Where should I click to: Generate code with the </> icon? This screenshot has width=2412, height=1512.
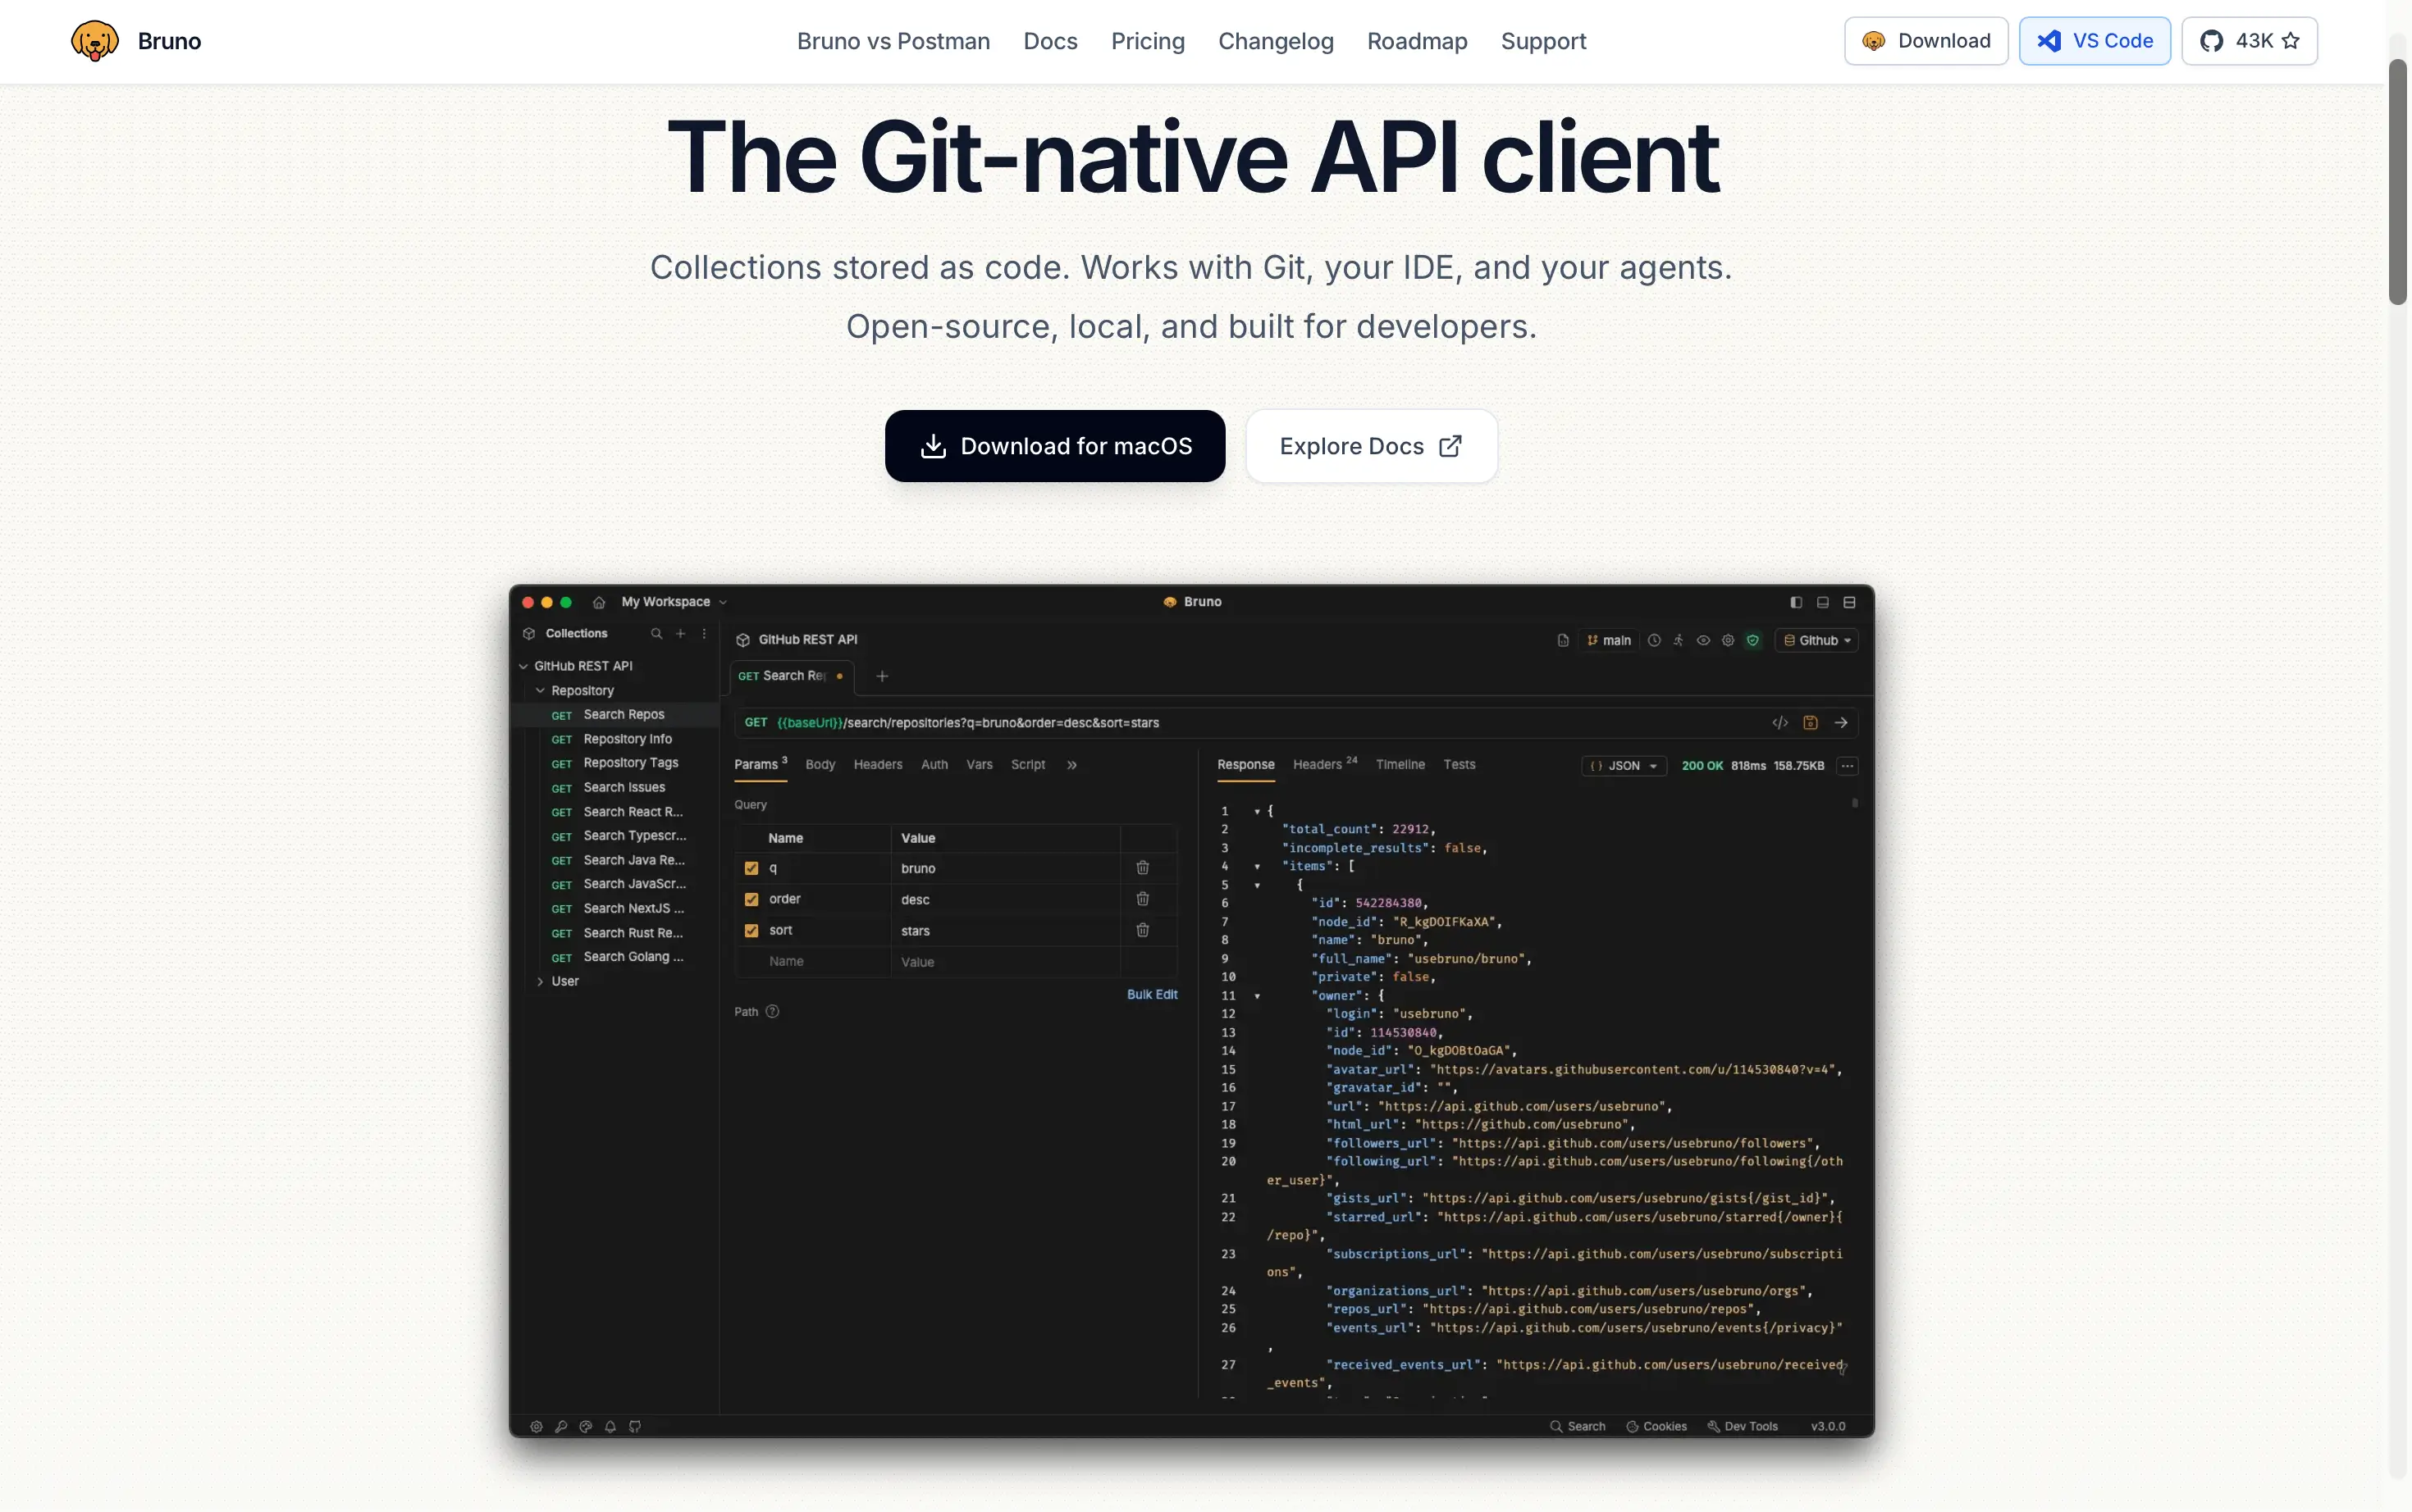click(1779, 723)
